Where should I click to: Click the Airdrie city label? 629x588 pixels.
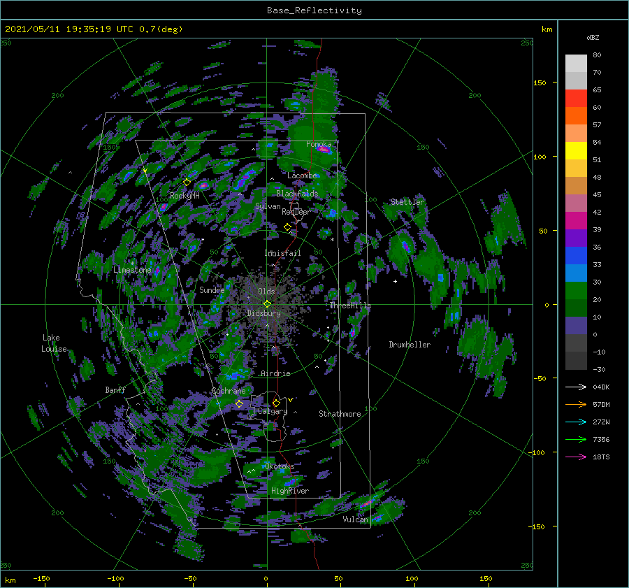(x=275, y=373)
